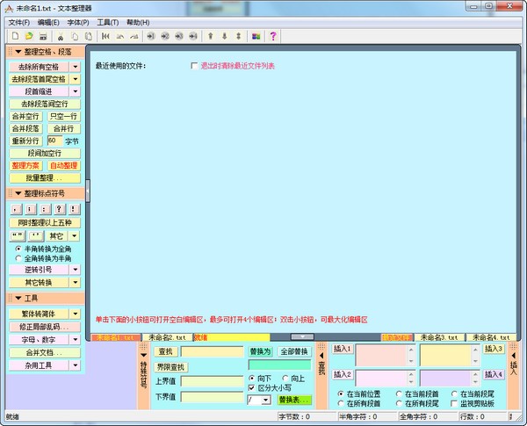Click the down arrow toolbar icon
The image size is (527, 426).
225,36
